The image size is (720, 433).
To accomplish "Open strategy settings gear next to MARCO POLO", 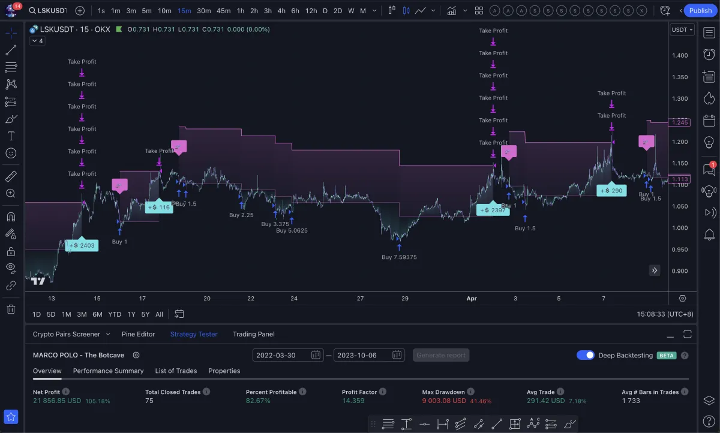I will tap(136, 356).
